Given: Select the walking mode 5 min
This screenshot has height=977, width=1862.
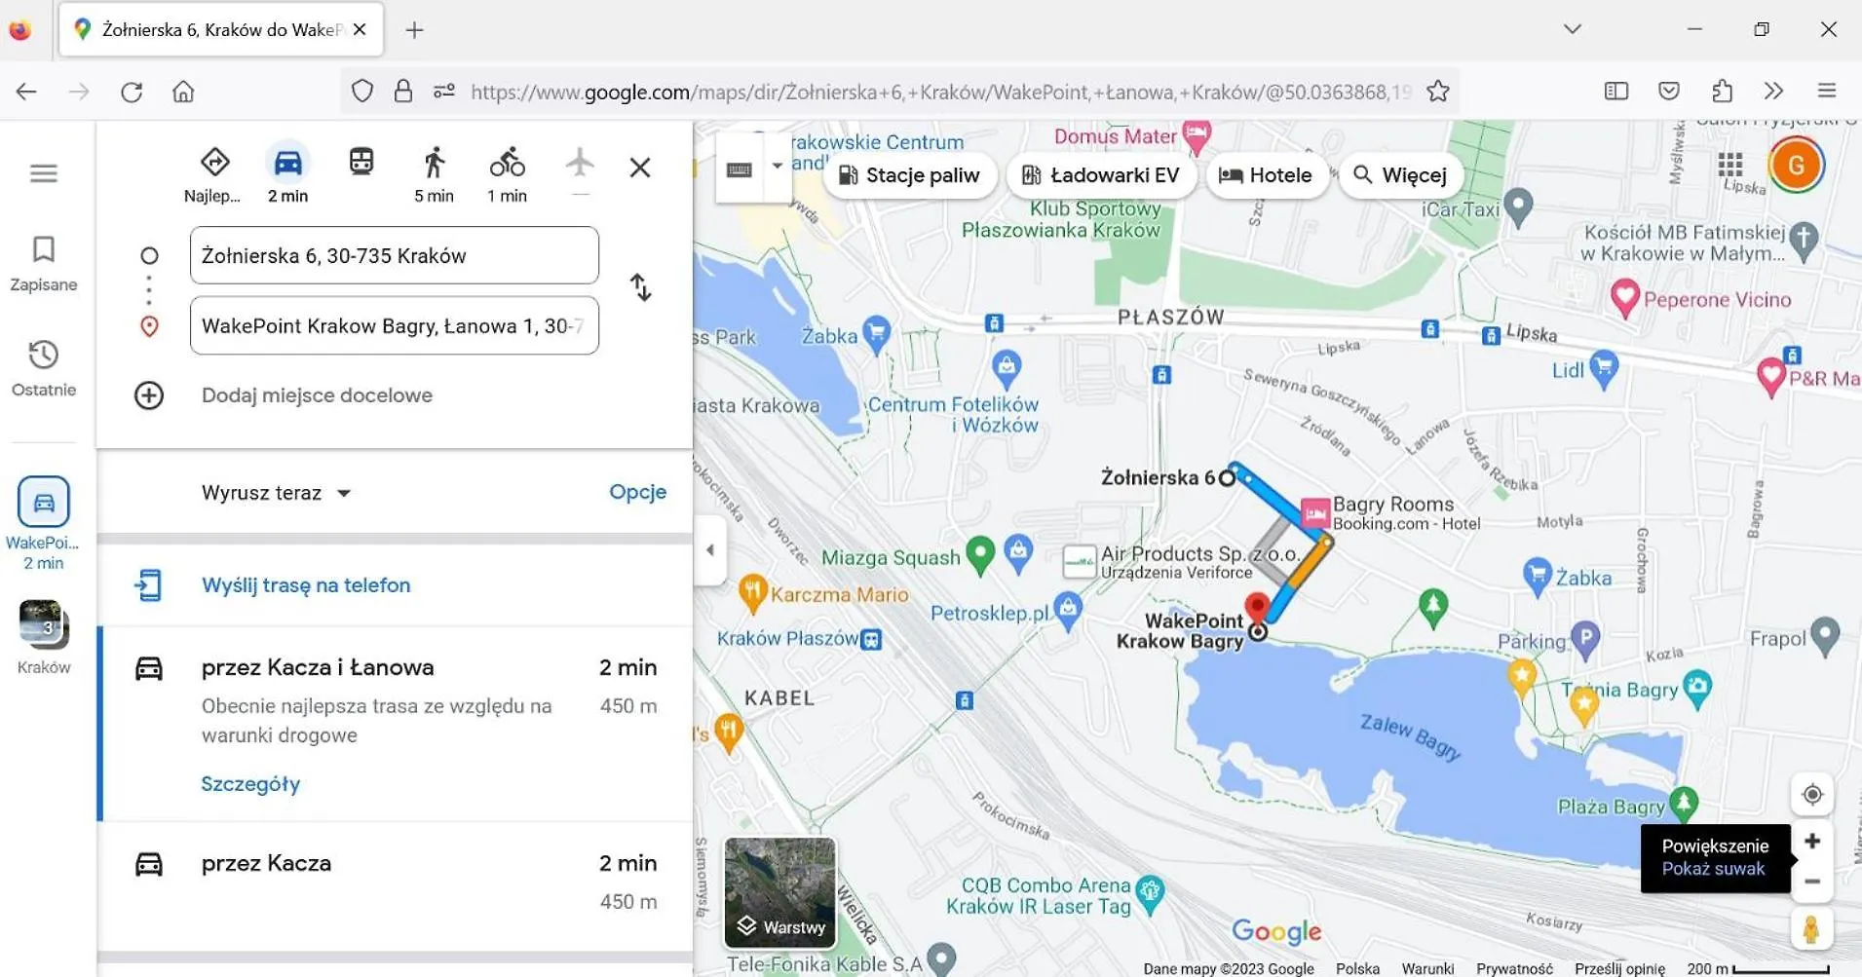Looking at the screenshot, I should pyautogui.click(x=434, y=175).
